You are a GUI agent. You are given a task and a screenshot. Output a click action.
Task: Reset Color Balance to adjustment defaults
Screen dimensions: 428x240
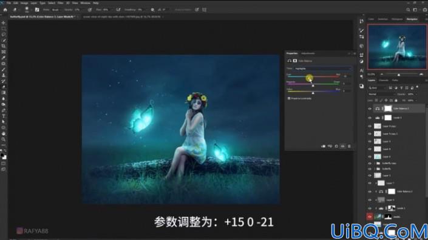pos(336,146)
